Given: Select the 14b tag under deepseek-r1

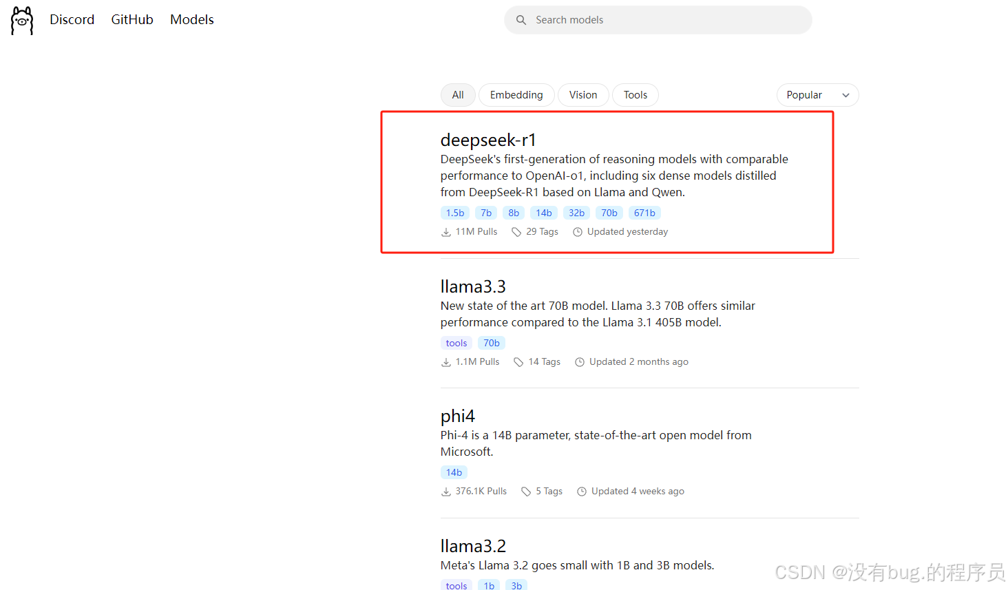Looking at the screenshot, I should [x=544, y=213].
